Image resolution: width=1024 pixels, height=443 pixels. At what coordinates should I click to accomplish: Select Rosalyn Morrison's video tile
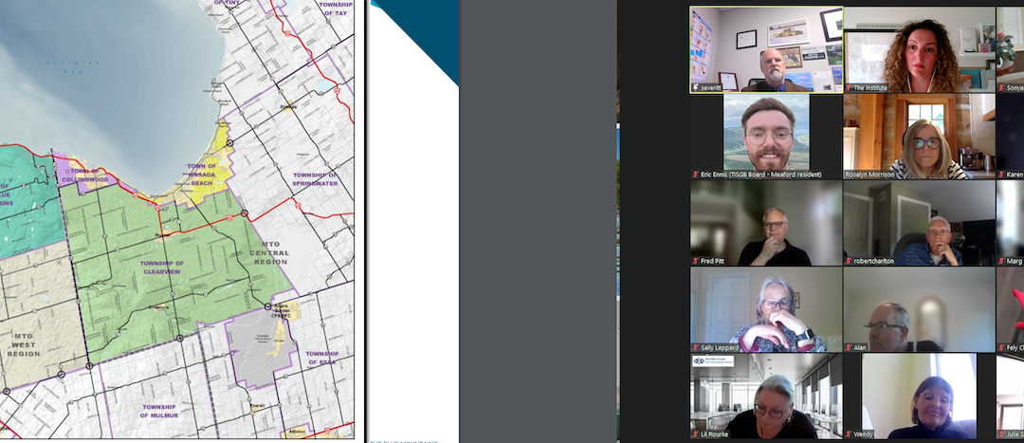tap(918, 133)
